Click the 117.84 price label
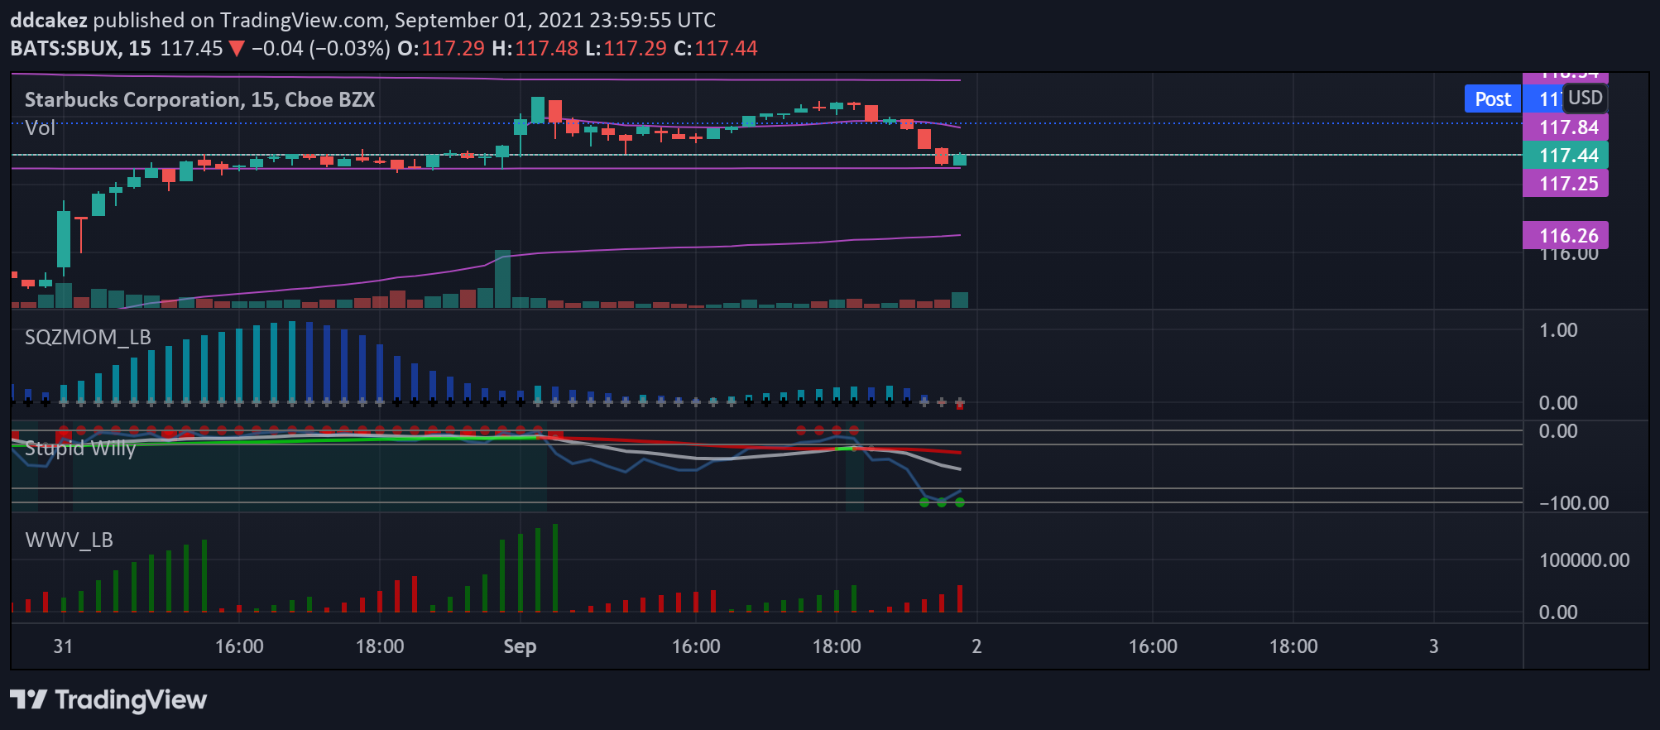This screenshot has height=730, width=1660. tap(1566, 127)
